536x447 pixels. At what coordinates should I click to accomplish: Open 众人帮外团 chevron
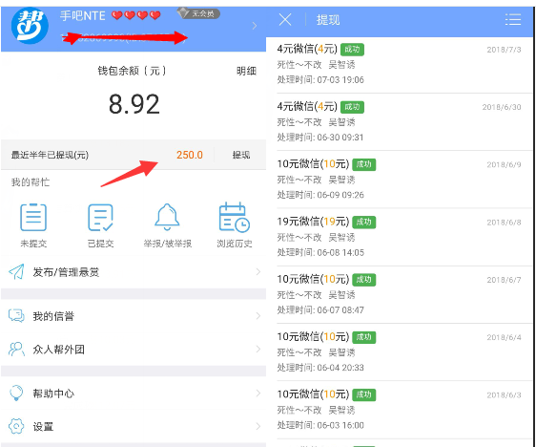258,350
